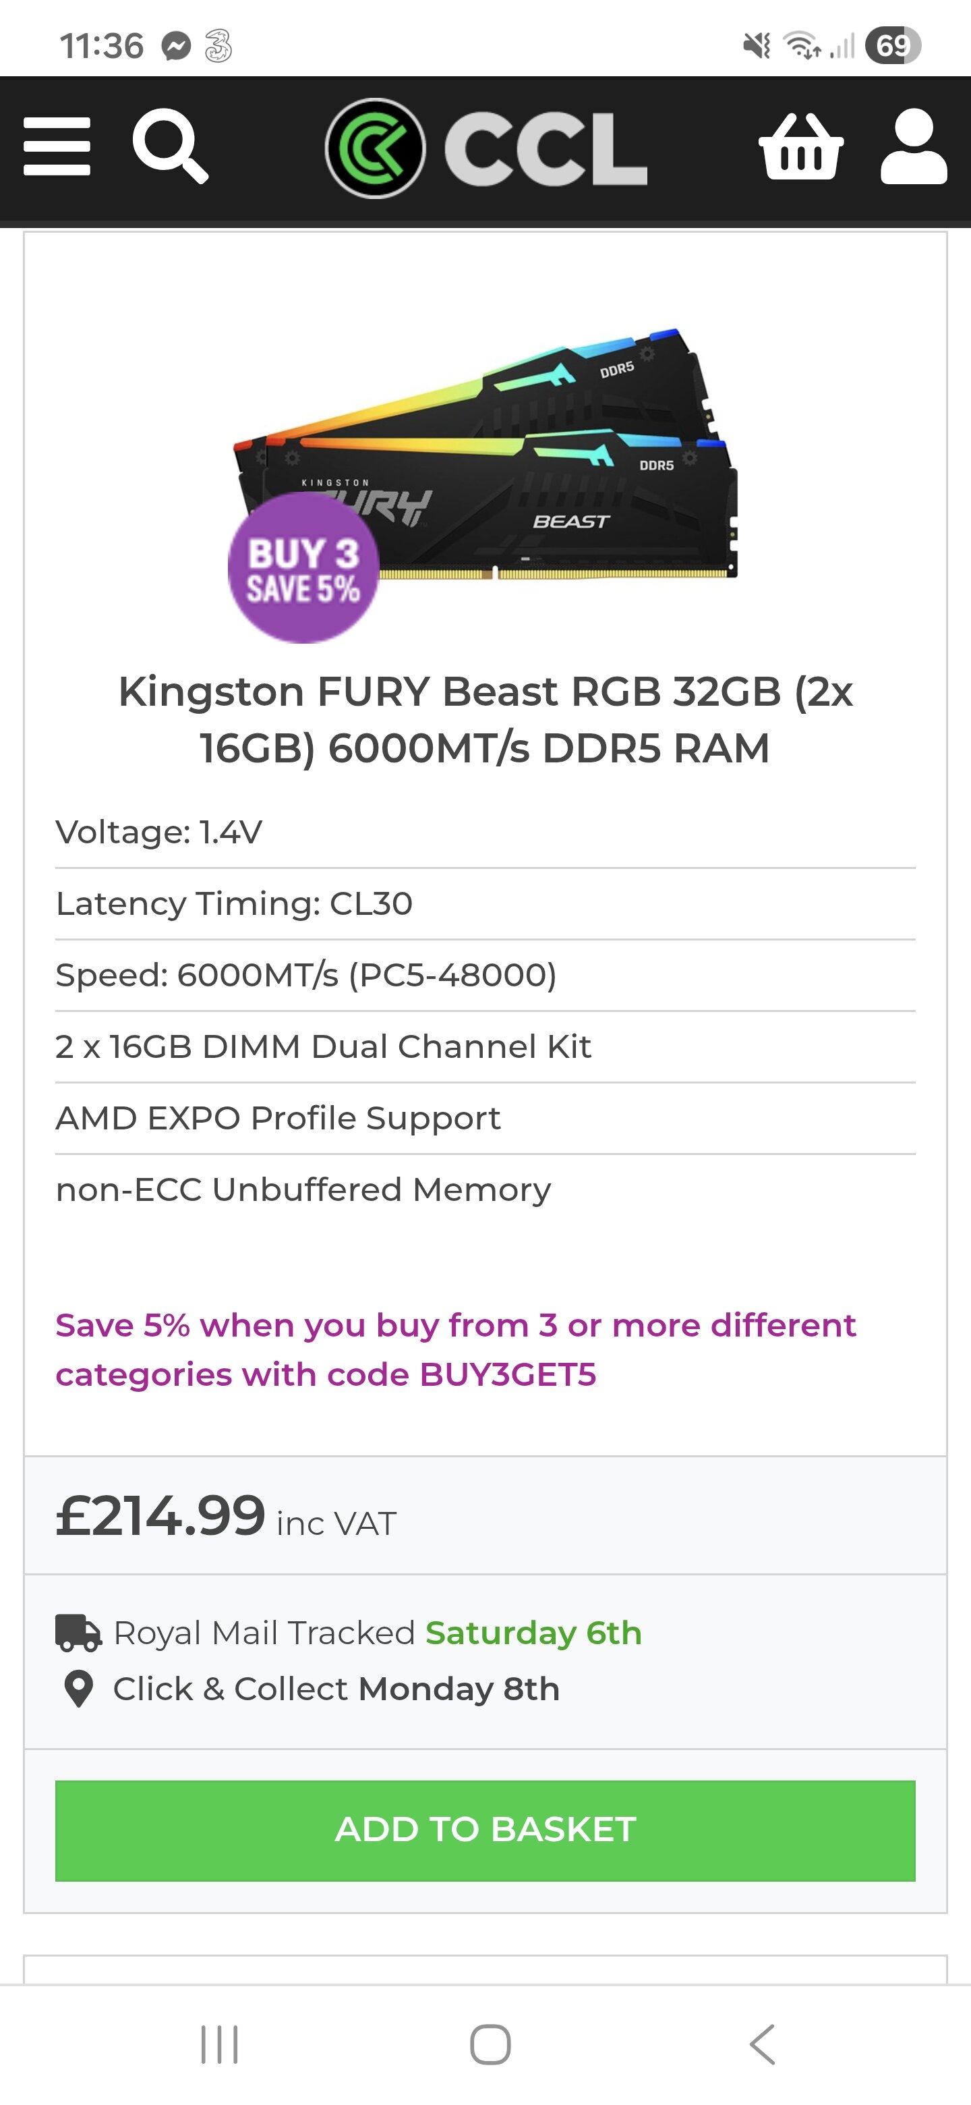The height and width of the screenshot is (2105, 971).
Task: Tap the Messenger notification icon in status bar
Action: click(x=175, y=46)
